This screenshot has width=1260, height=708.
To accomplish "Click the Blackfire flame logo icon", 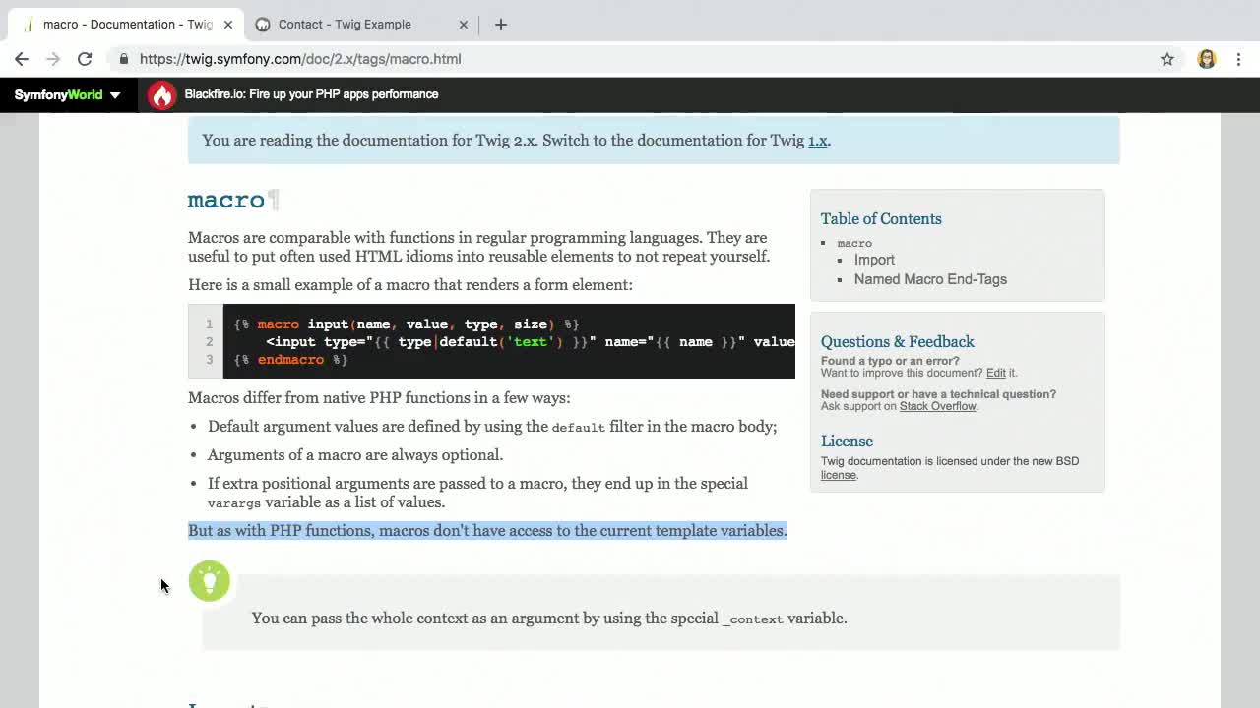I will [x=161, y=94].
